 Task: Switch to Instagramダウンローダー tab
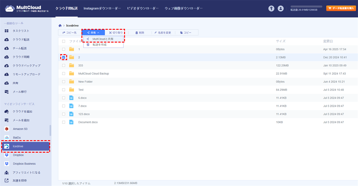(x=102, y=9)
